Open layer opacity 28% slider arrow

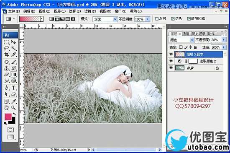224,40
